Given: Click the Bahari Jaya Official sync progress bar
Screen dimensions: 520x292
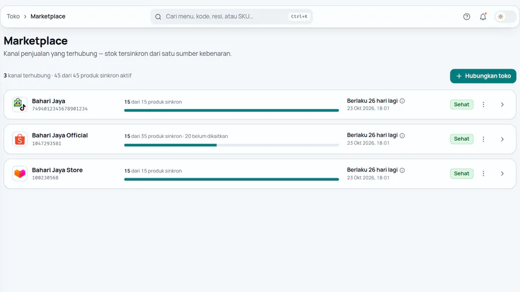Looking at the screenshot, I should (232, 145).
